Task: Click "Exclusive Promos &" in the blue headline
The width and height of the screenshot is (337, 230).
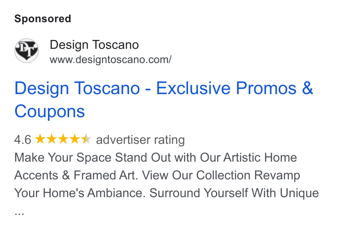Action: (x=235, y=88)
